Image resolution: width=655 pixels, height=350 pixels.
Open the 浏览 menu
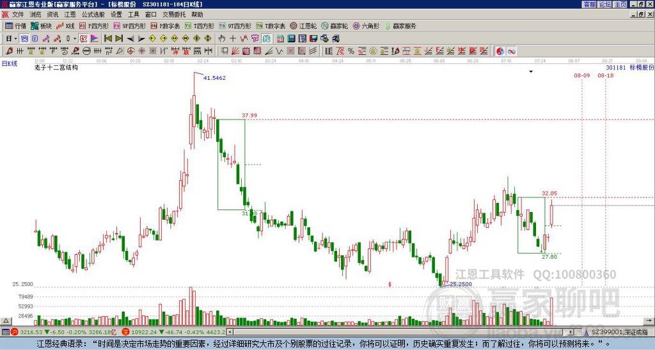(x=36, y=15)
